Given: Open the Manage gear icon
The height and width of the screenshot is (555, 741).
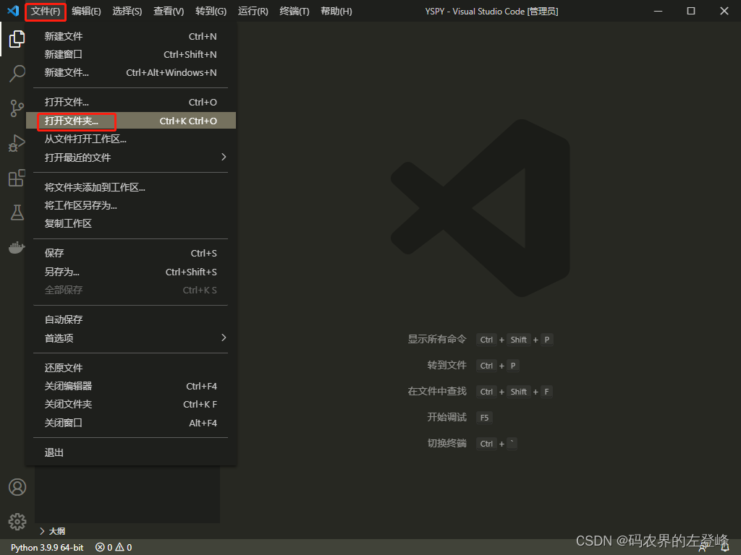Looking at the screenshot, I should [x=17, y=522].
